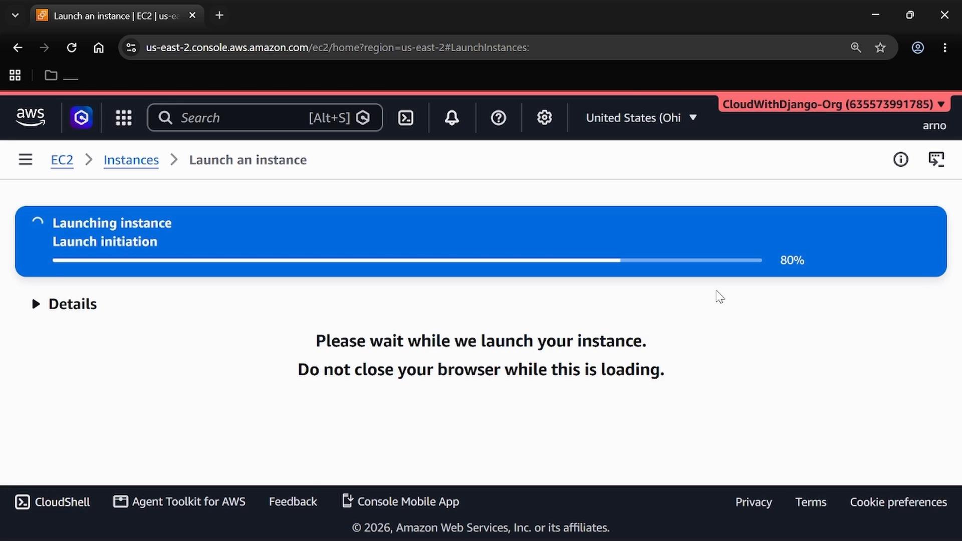
Task: Open a new browser tab
Action: (219, 16)
